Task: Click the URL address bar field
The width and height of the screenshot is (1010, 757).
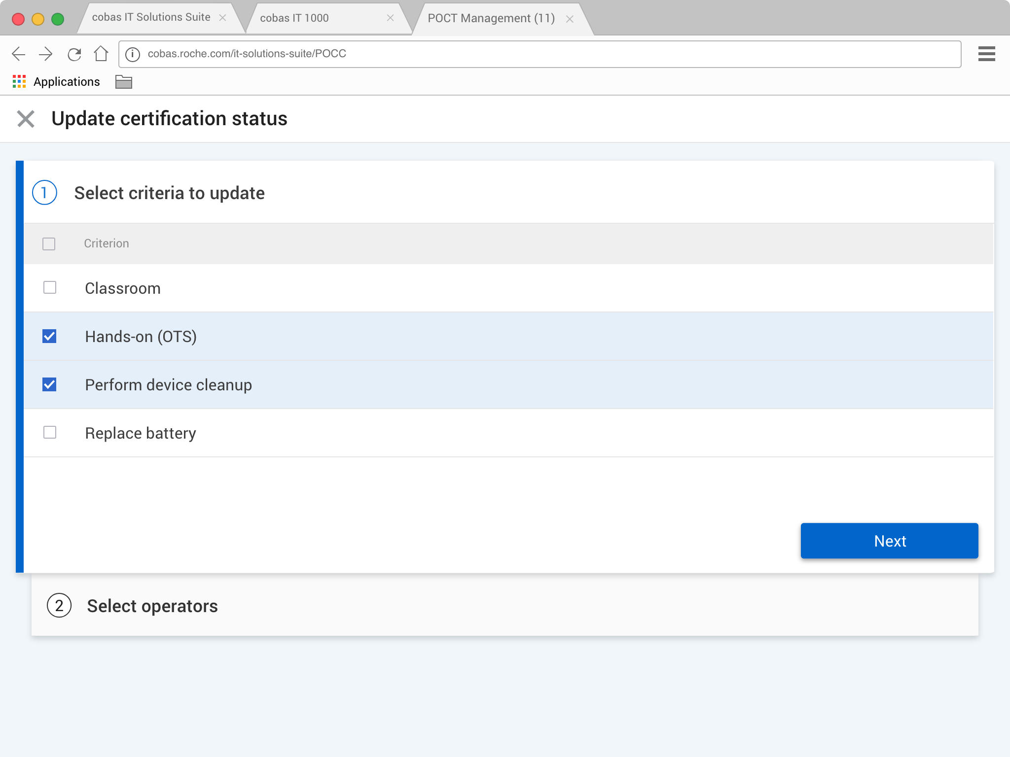Action: pyautogui.click(x=542, y=54)
